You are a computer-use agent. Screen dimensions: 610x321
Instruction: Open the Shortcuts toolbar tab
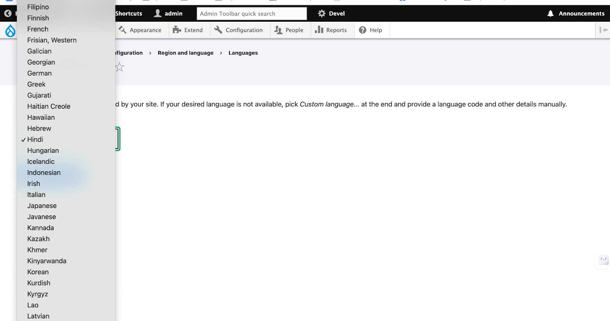click(128, 13)
